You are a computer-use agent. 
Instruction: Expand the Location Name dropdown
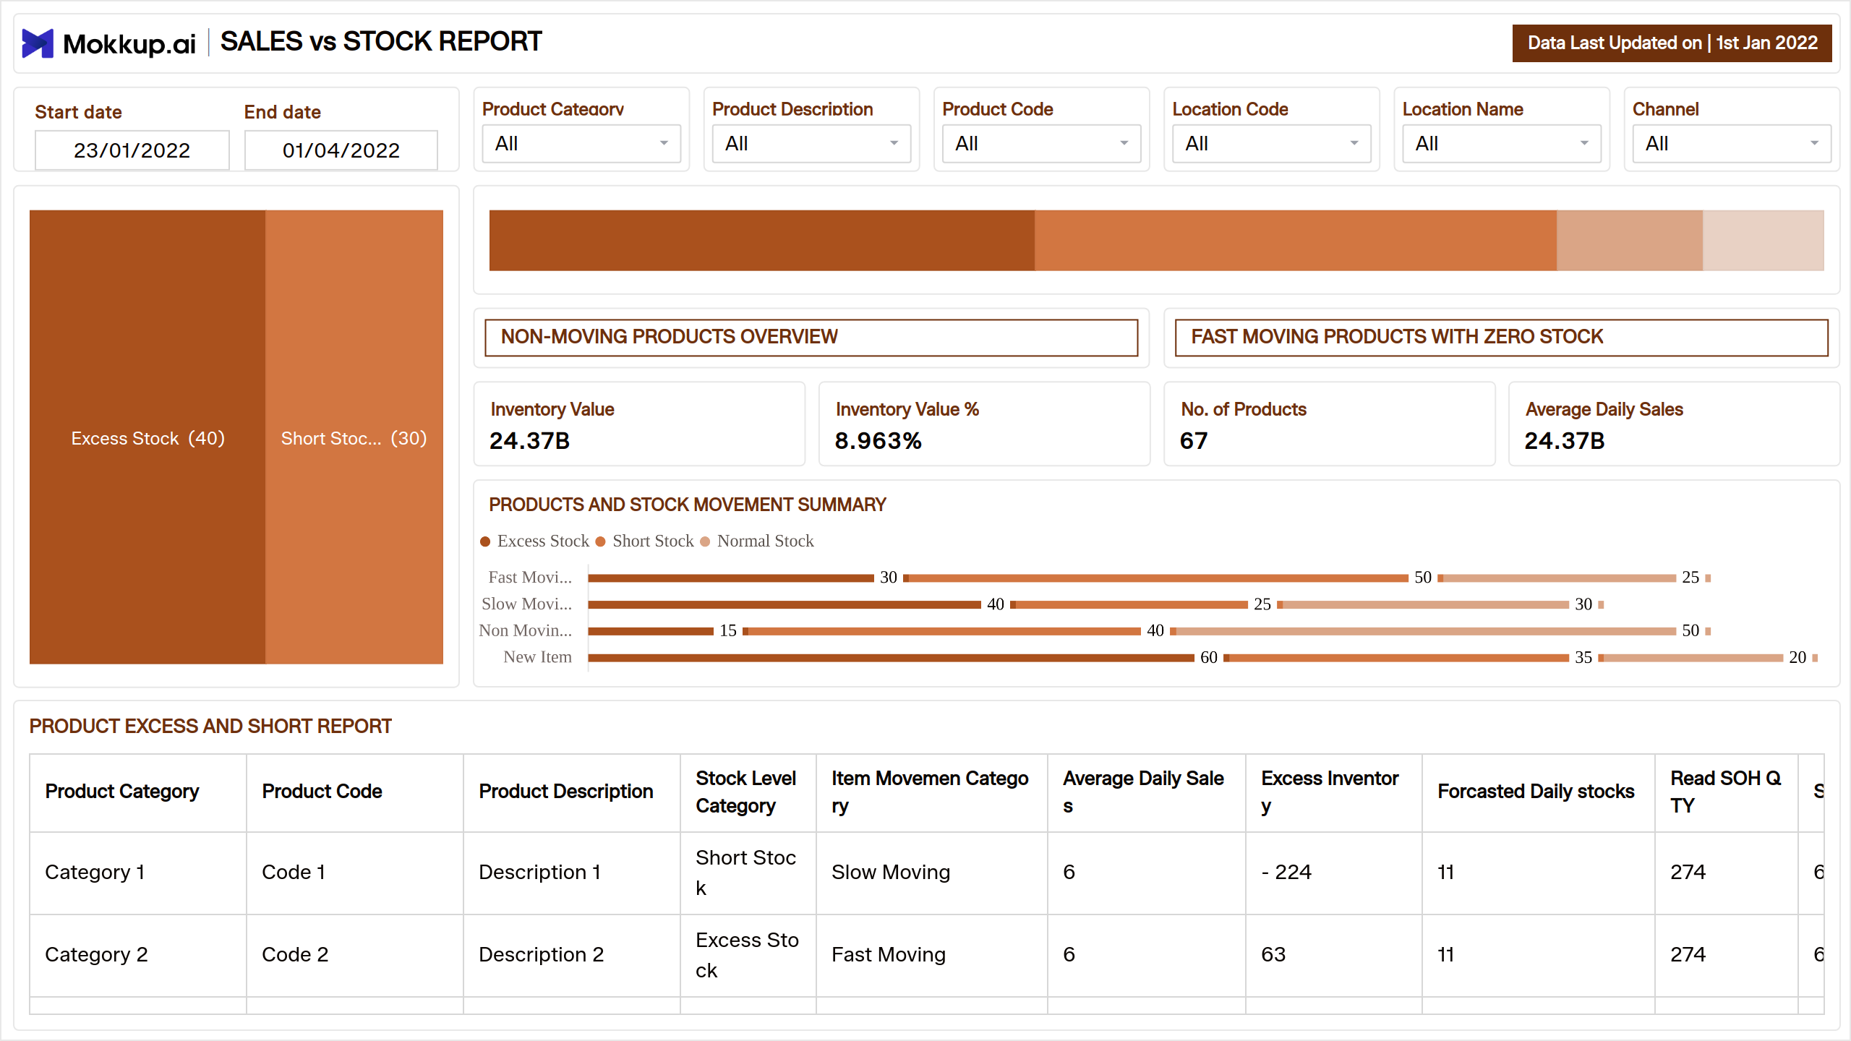tap(1502, 143)
